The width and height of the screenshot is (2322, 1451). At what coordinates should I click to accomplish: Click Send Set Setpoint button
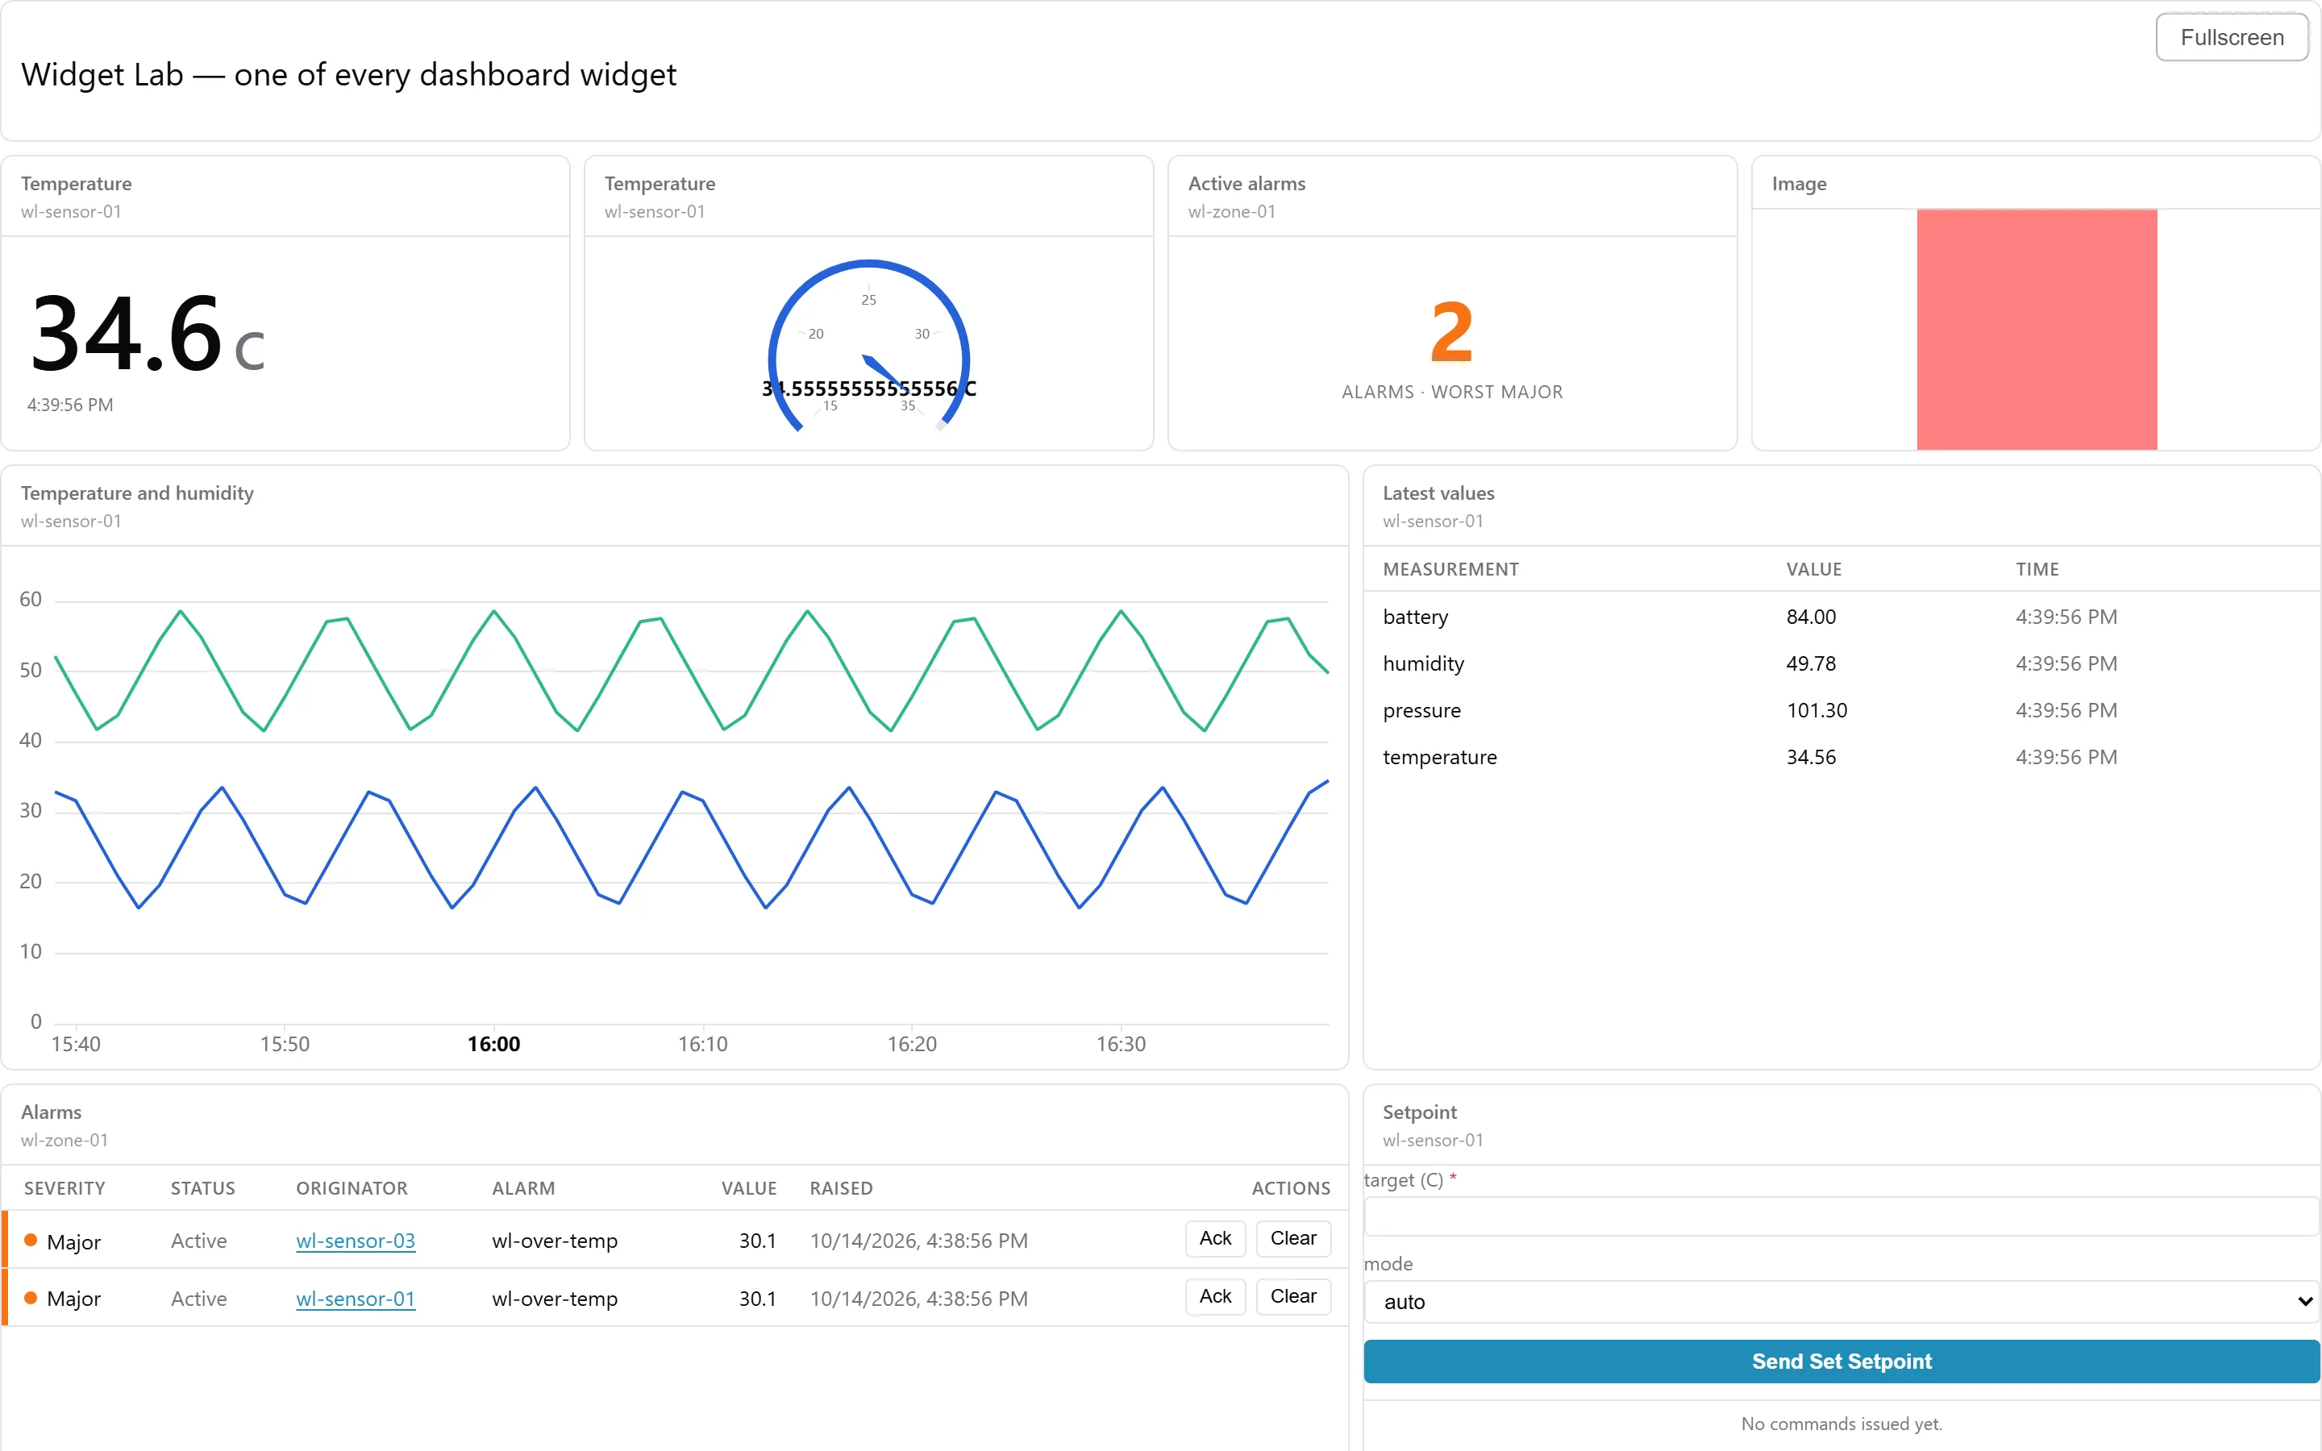(x=1841, y=1362)
